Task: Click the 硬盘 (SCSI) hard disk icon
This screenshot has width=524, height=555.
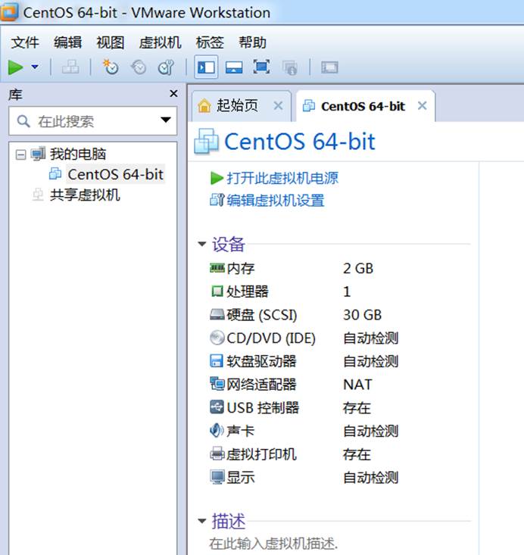Action: (217, 314)
